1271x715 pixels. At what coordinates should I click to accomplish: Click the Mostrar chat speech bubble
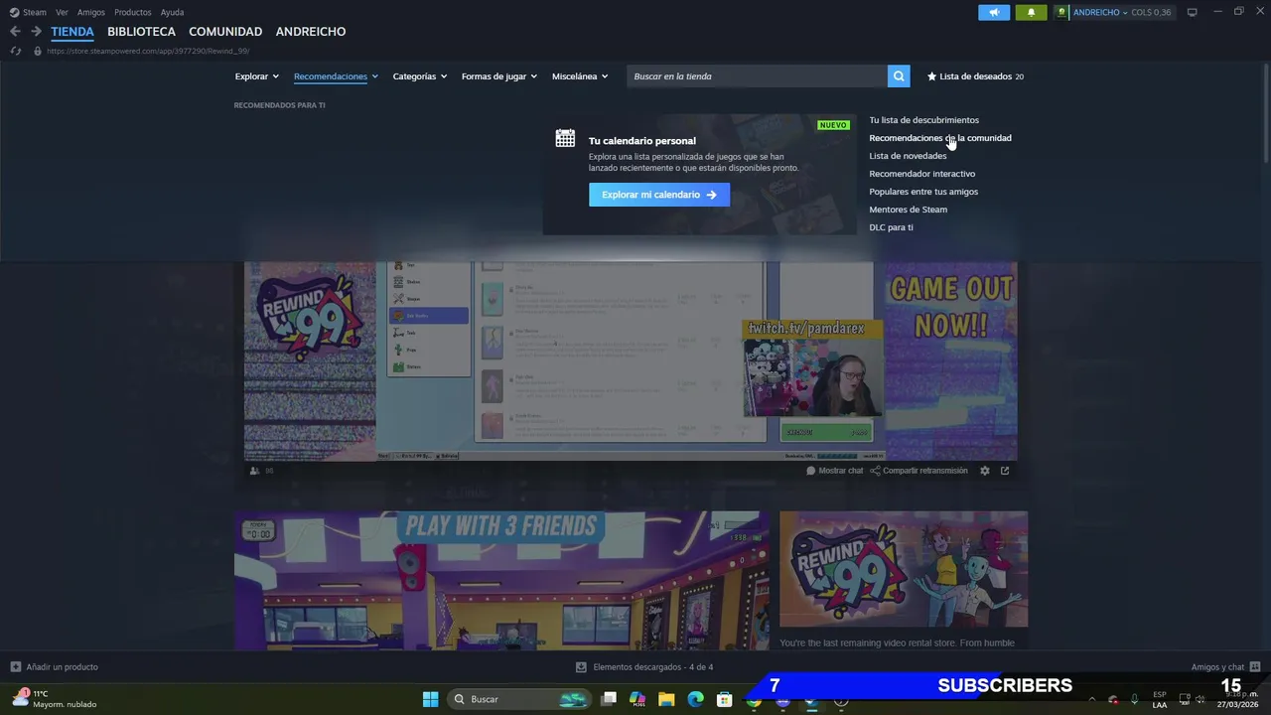(811, 471)
